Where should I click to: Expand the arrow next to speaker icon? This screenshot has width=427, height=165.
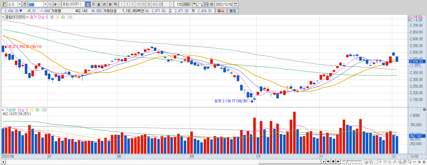click(x=60, y=4)
